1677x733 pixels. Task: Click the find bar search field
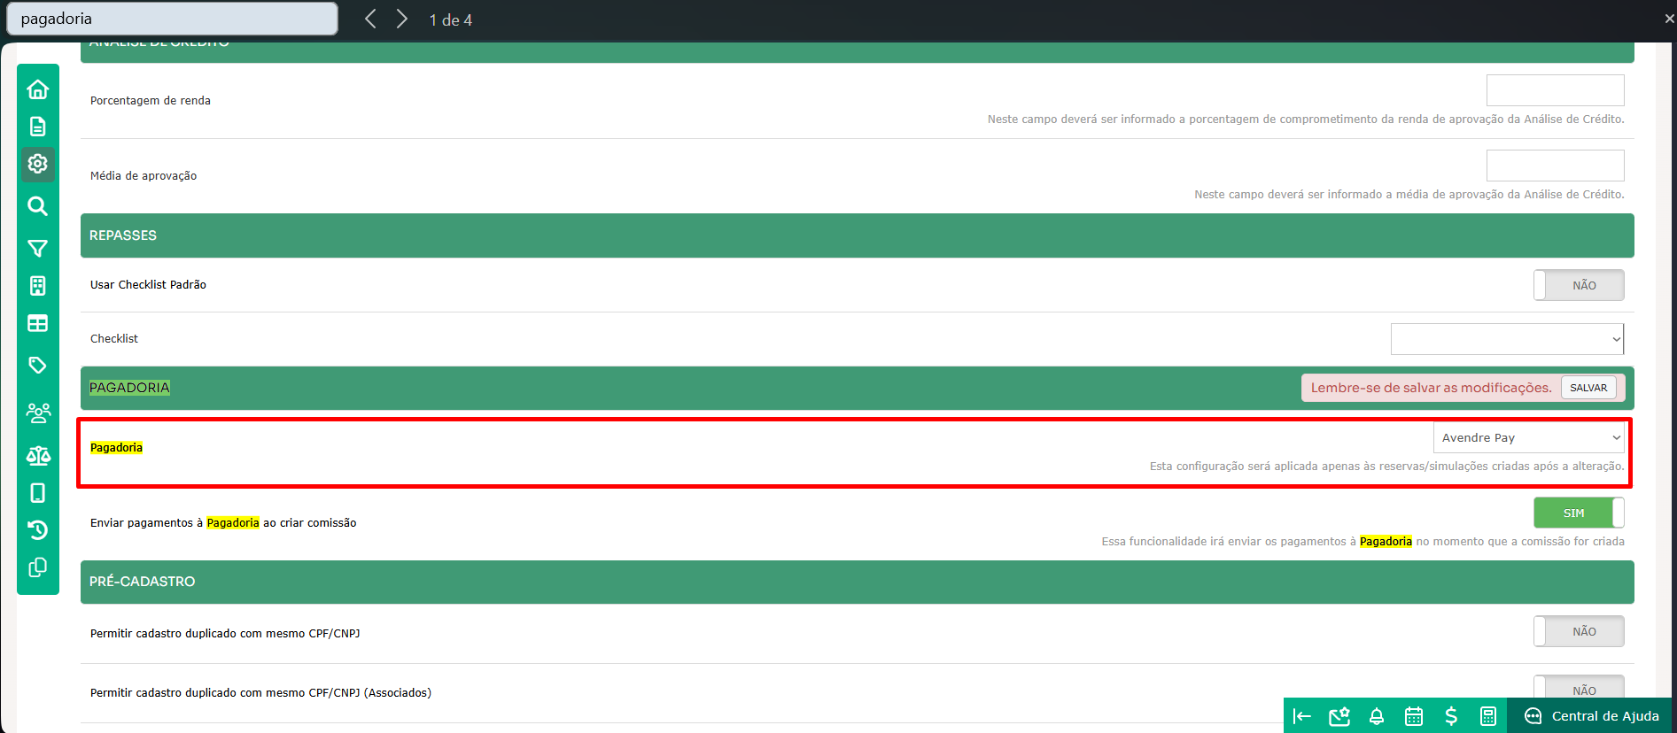(172, 19)
